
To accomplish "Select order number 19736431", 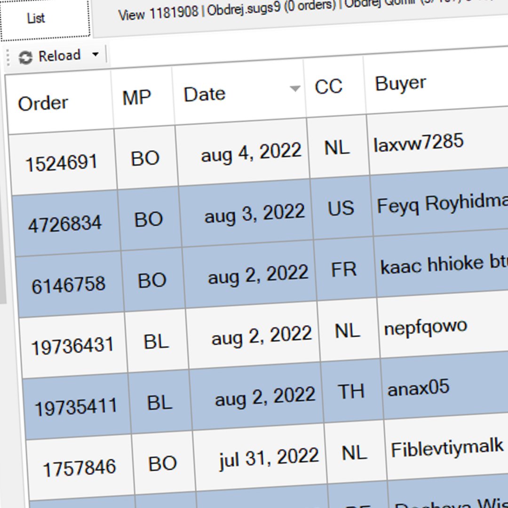I will click(x=72, y=346).
